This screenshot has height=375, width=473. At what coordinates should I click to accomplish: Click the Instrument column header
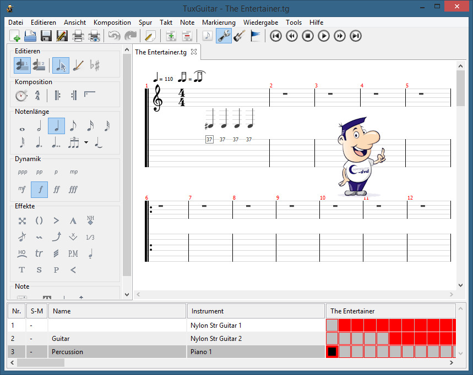[x=255, y=311]
